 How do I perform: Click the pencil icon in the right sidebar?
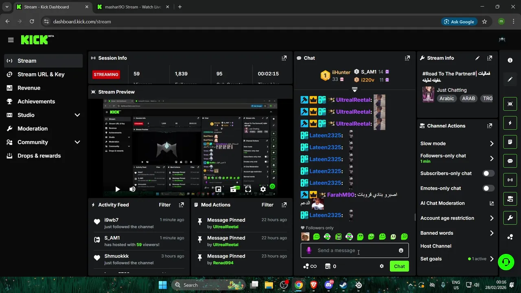click(x=510, y=79)
